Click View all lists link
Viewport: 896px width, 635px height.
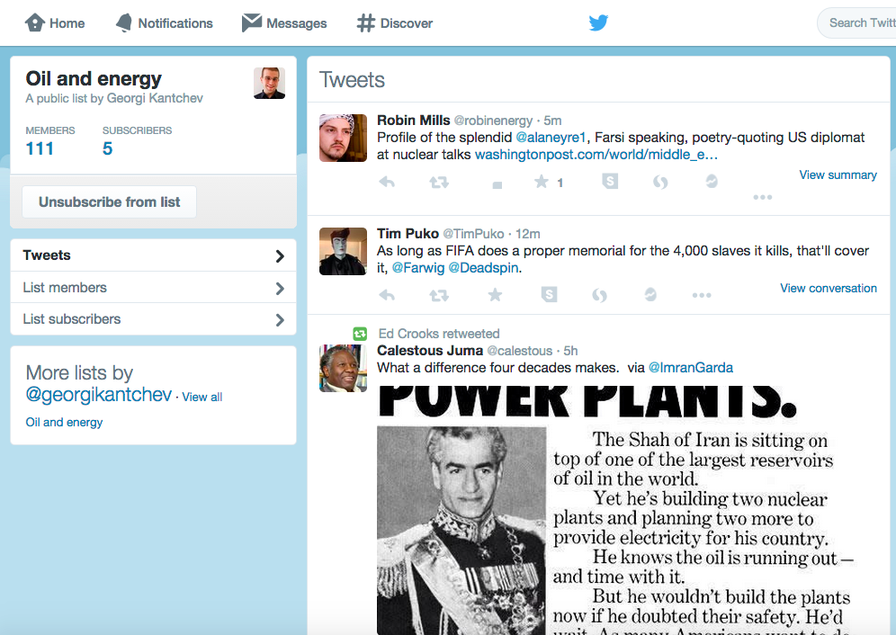coord(202,397)
